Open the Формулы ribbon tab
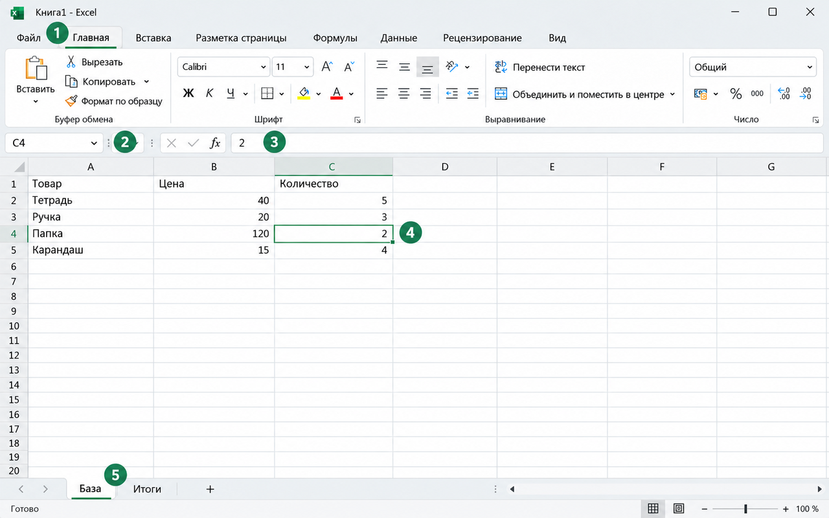The width and height of the screenshot is (829, 518). [x=335, y=38]
